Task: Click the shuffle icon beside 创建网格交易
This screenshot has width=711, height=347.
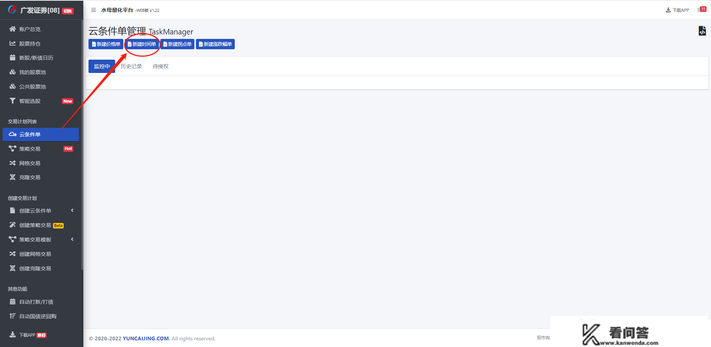Action: (13, 254)
